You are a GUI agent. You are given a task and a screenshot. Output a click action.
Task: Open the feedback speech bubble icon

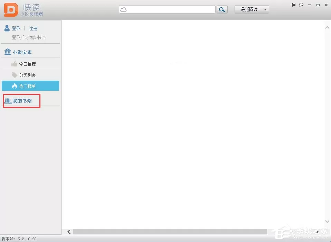pos(301,5)
